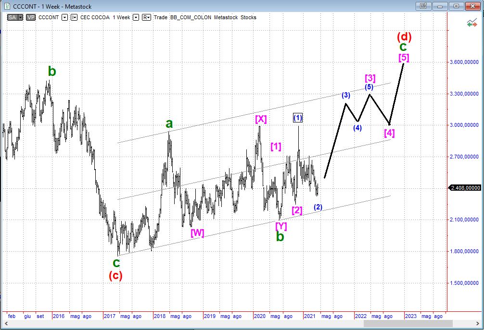Select the boxed blue (1) wave label

pos(298,118)
